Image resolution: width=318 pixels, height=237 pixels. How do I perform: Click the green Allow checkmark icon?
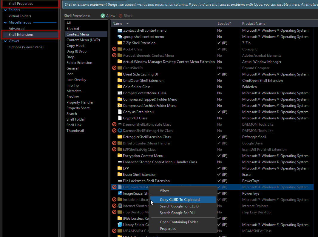coord(103,16)
